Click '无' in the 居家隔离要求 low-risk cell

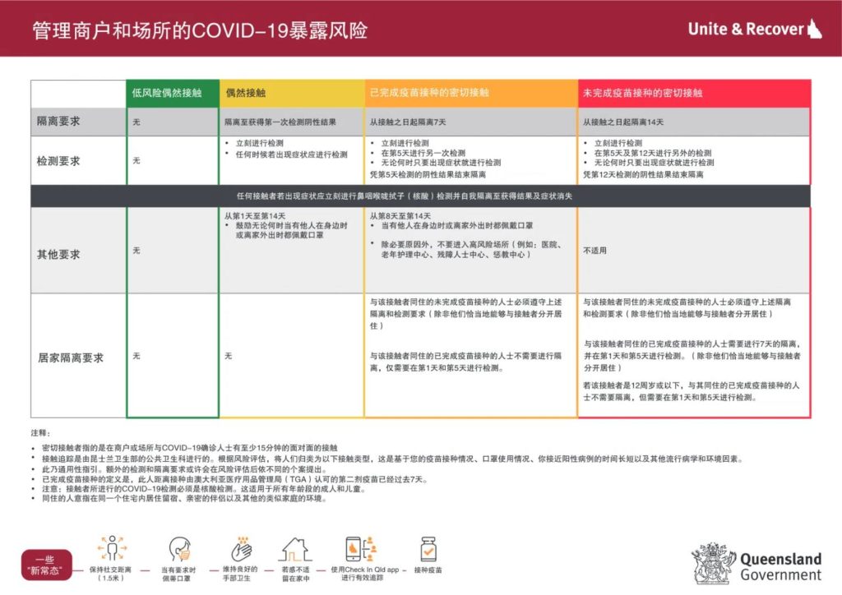(136, 356)
